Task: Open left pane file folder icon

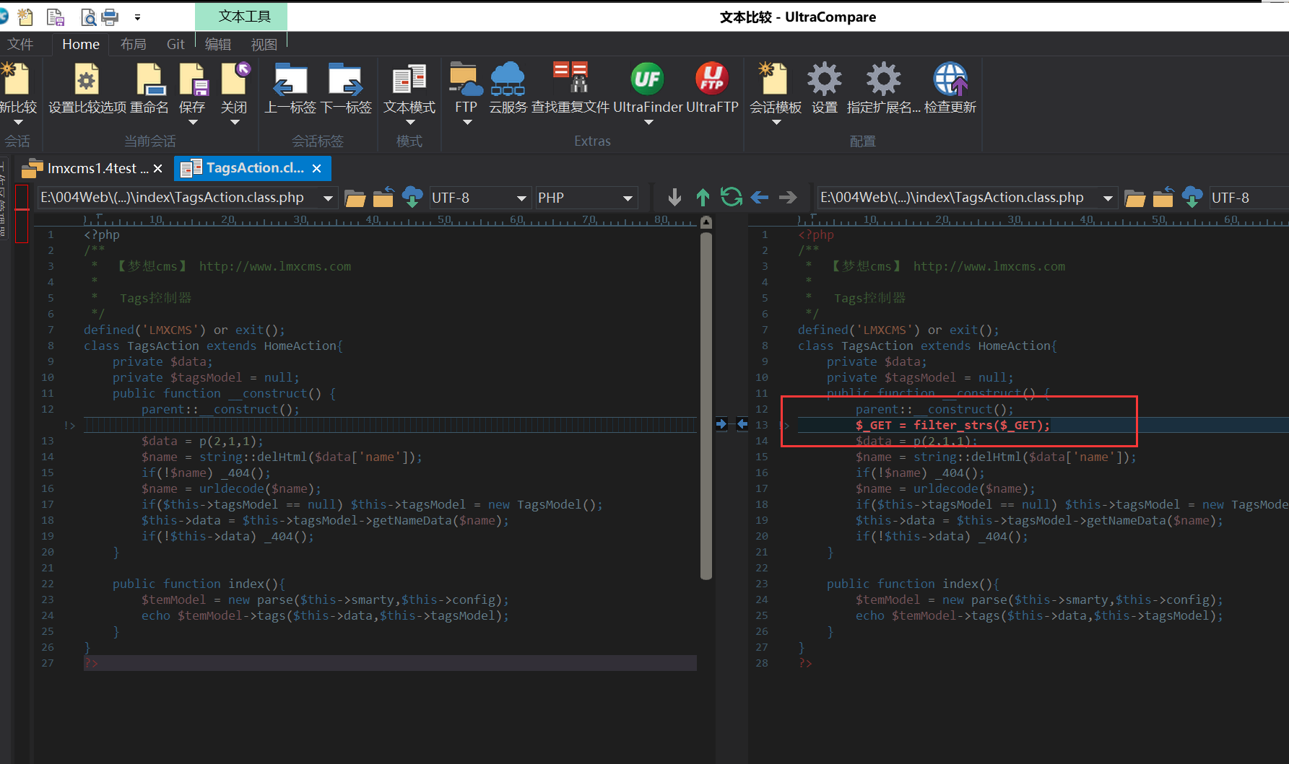Action: pyautogui.click(x=355, y=198)
